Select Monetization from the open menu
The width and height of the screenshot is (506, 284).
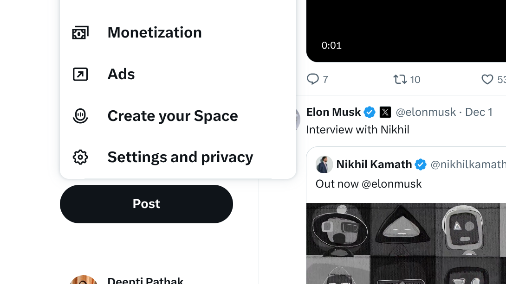pos(155,32)
